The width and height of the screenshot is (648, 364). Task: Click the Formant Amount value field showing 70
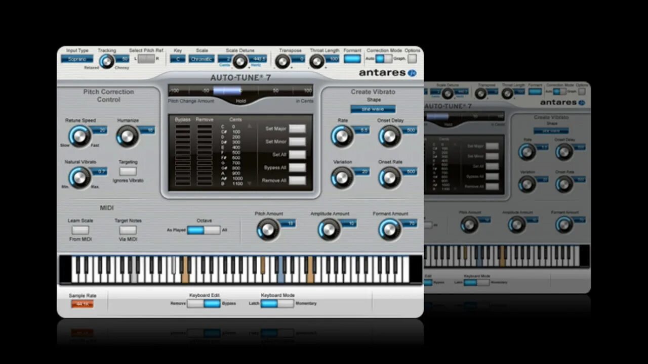(410, 223)
